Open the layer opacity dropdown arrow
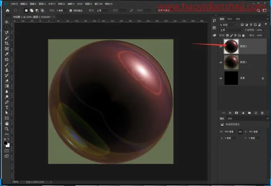Image resolution: width=271 pixels, height=186 pixels. click(x=265, y=30)
